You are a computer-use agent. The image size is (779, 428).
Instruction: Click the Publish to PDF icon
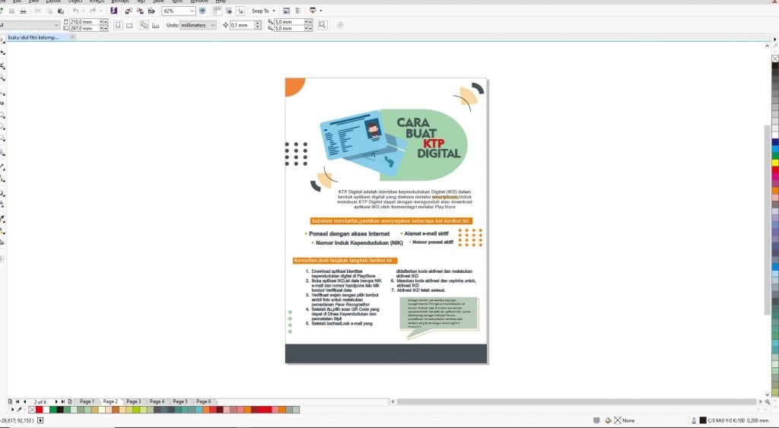coord(151,11)
